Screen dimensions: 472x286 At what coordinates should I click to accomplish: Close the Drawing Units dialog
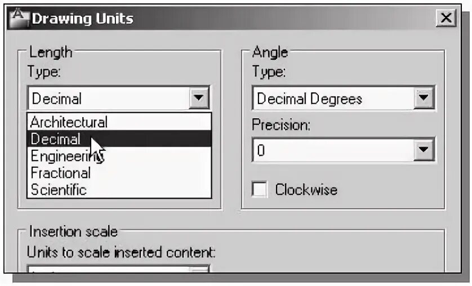click(x=446, y=18)
